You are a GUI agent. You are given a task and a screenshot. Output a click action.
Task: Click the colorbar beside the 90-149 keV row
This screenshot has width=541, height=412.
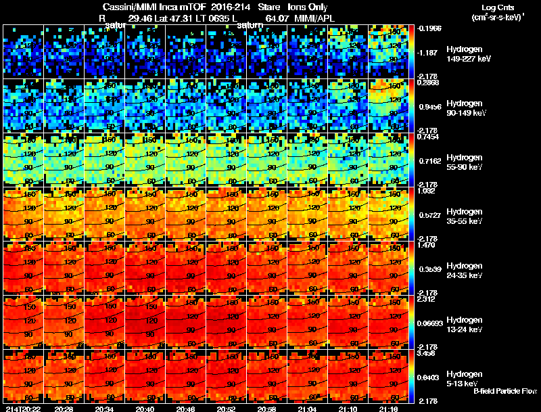[411, 106]
